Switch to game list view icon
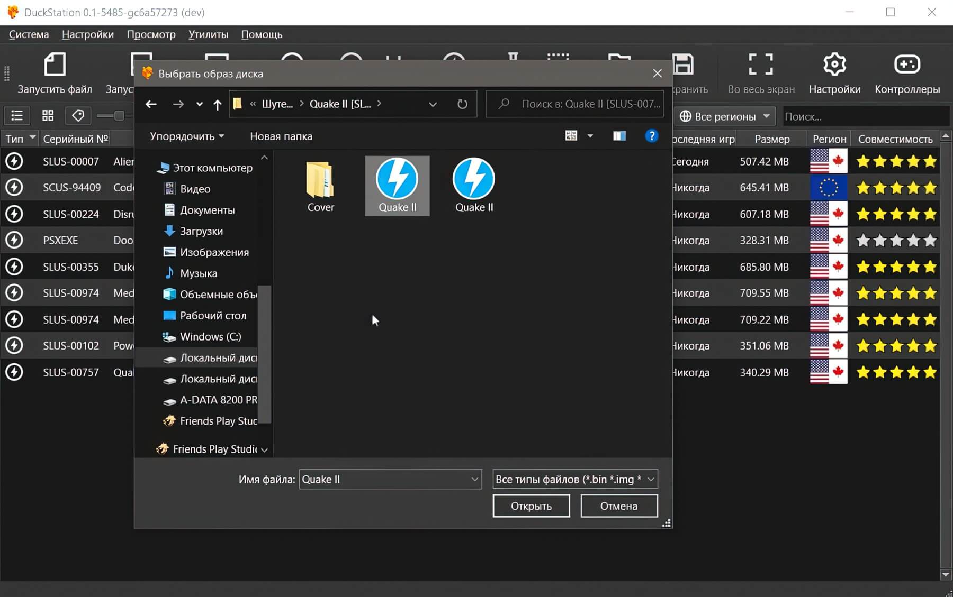953x597 pixels. (17, 116)
